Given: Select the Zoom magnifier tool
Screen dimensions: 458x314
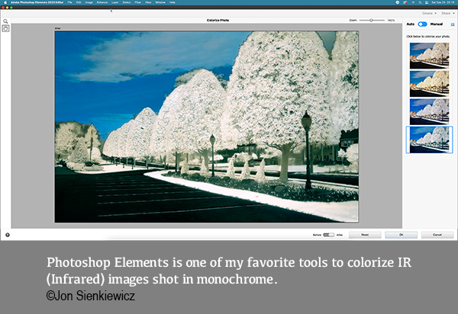Looking at the screenshot, I should point(5,21).
